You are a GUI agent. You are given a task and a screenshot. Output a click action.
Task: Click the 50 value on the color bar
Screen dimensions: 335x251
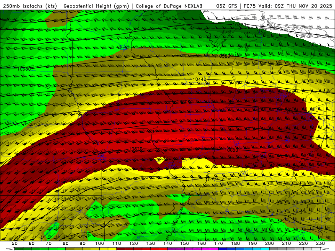15,243
